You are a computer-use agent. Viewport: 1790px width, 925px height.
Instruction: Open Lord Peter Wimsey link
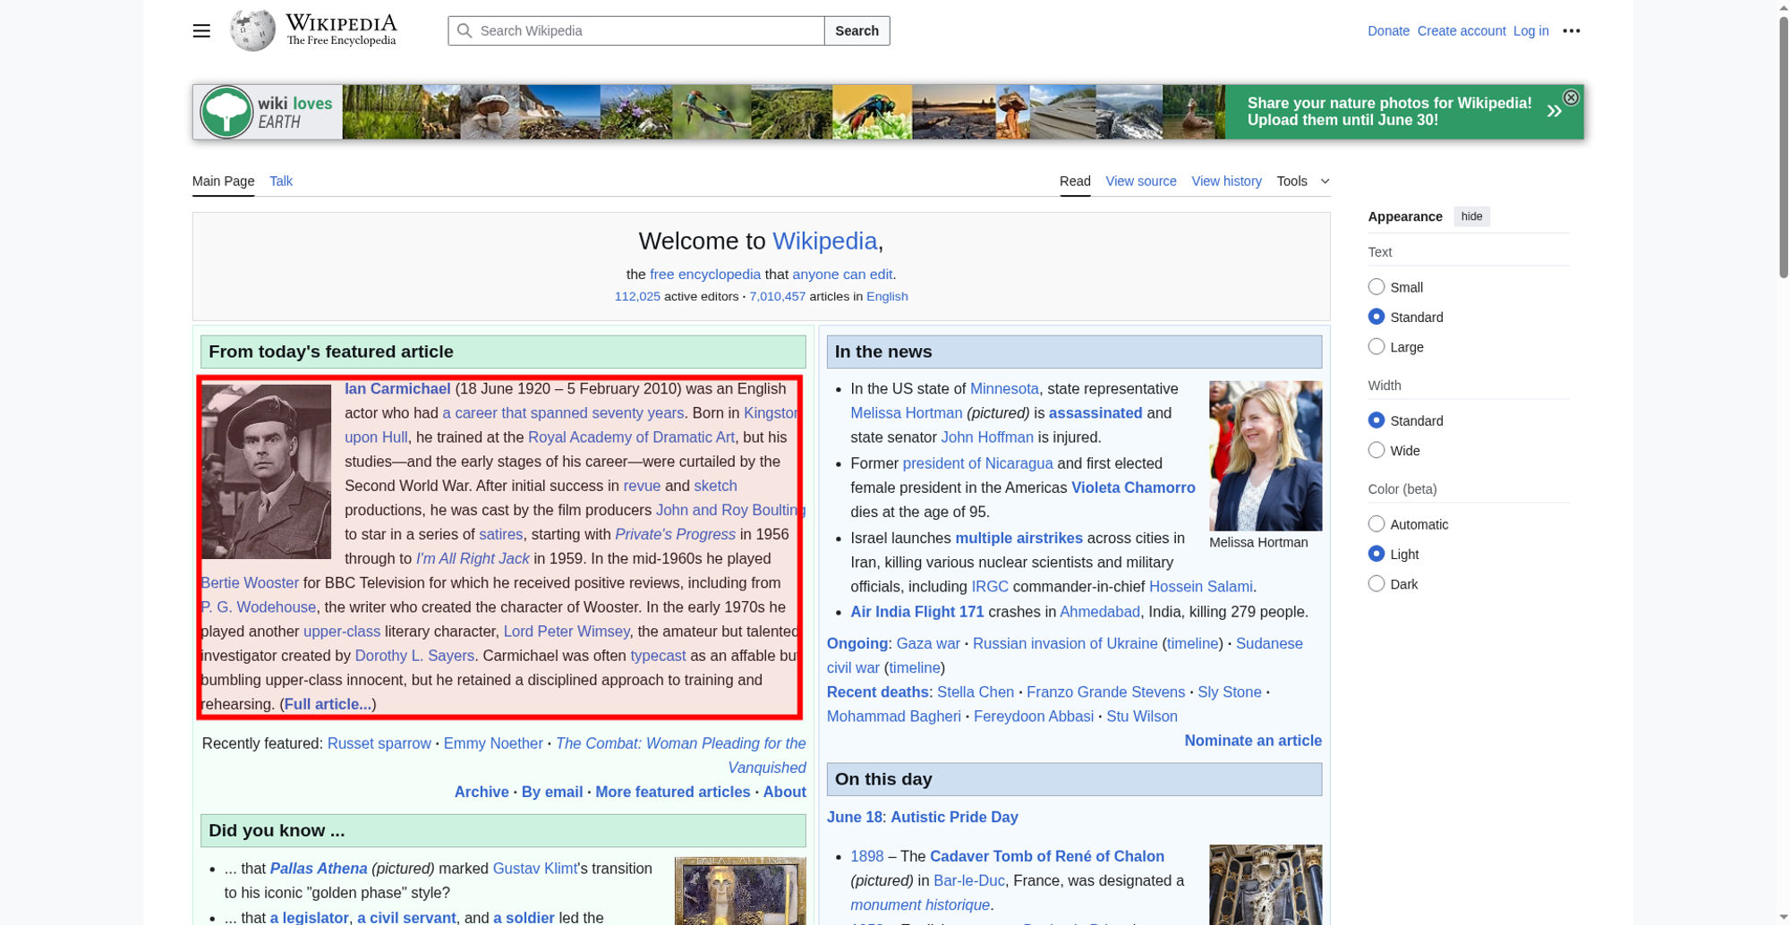coord(566,632)
